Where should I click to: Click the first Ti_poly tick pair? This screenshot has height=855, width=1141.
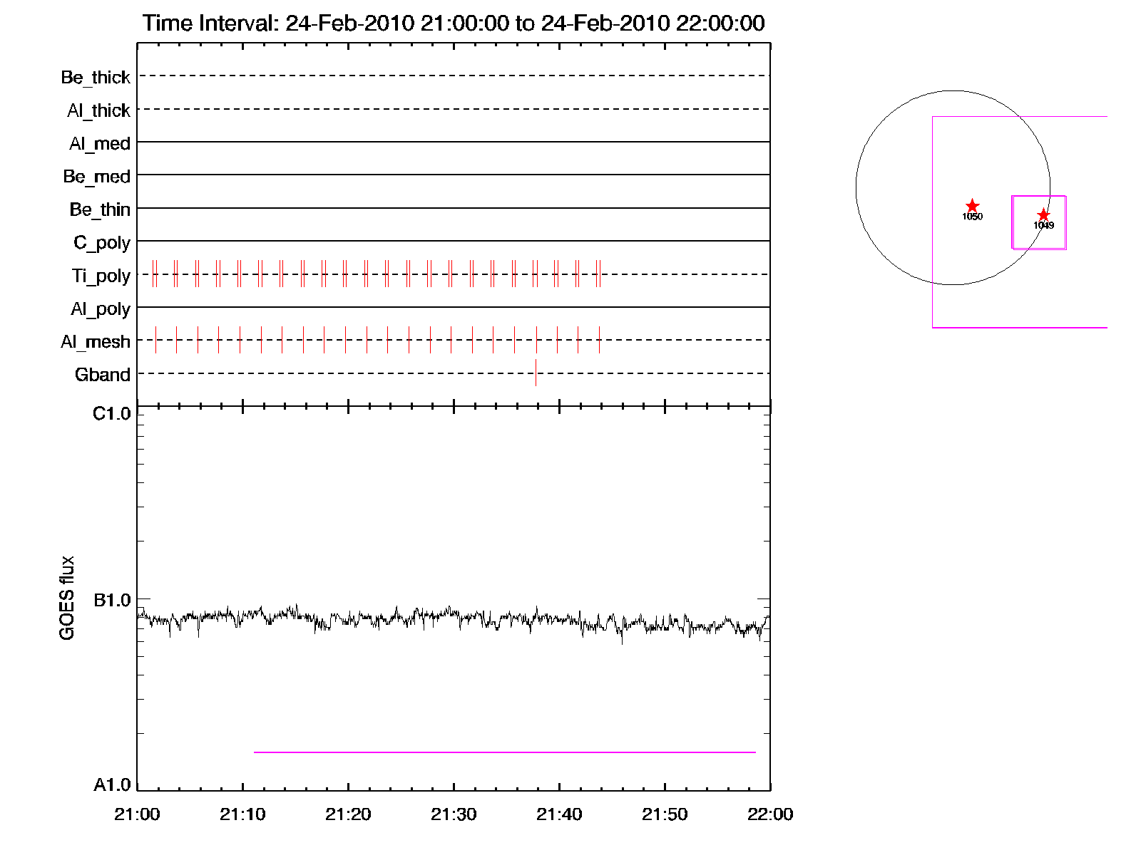[x=154, y=274]
